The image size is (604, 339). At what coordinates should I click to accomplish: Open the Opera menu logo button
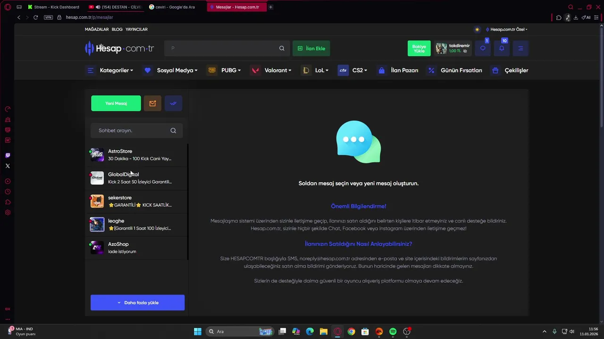click(8, 7)
